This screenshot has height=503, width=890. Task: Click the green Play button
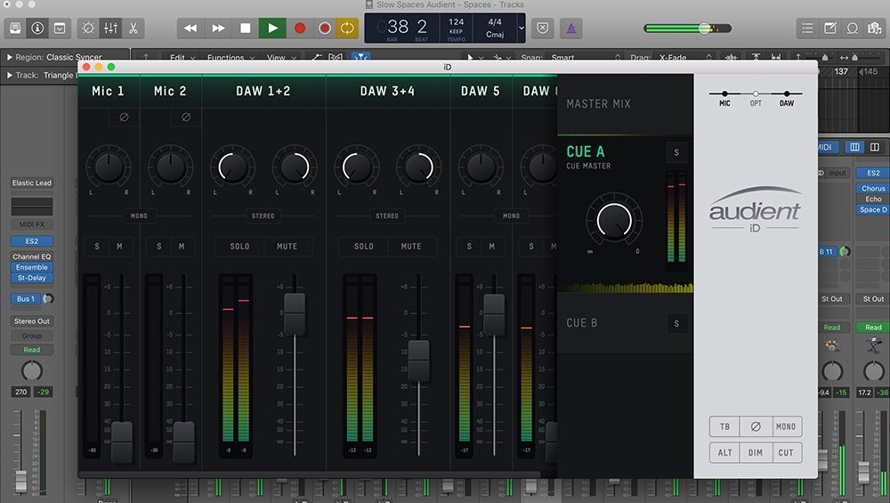[x=272, y=28]
